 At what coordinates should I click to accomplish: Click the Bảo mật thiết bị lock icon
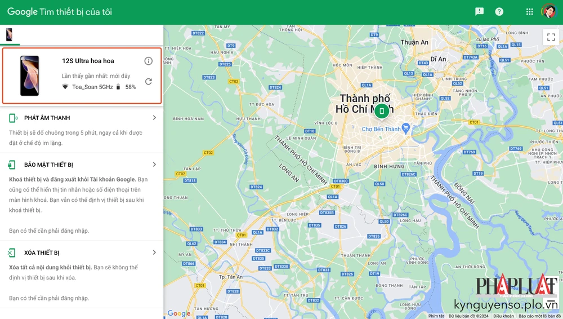12,165
